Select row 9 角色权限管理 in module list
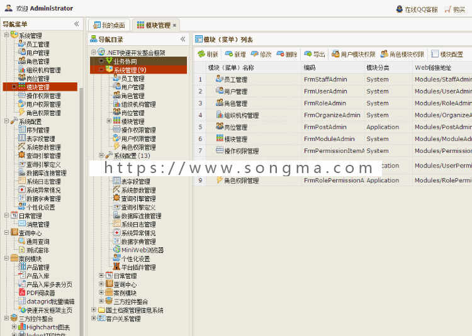Viewport: 472px width, 336px height. click(x=333, y=181)
